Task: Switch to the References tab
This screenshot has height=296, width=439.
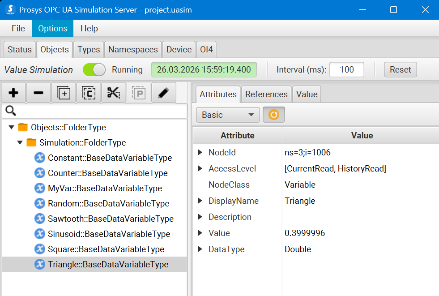Action: pyautogui.click(x=266, y=94)
